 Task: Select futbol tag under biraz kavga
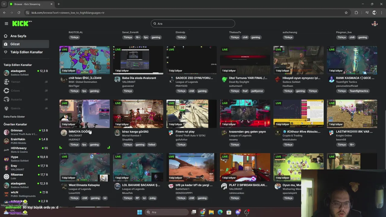coord(152,145)
